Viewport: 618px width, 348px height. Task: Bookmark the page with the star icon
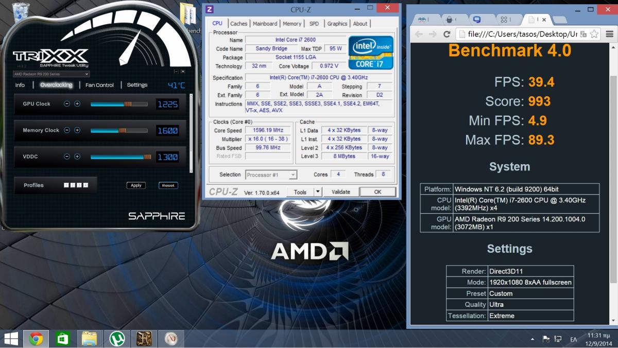(594, 34)
